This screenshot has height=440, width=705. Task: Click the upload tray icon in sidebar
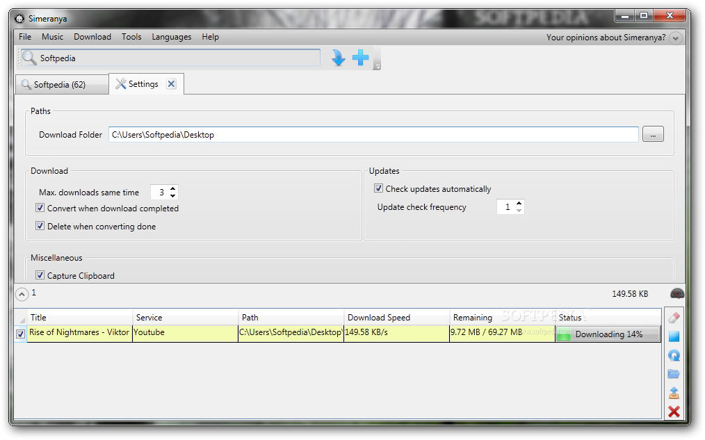674,393
